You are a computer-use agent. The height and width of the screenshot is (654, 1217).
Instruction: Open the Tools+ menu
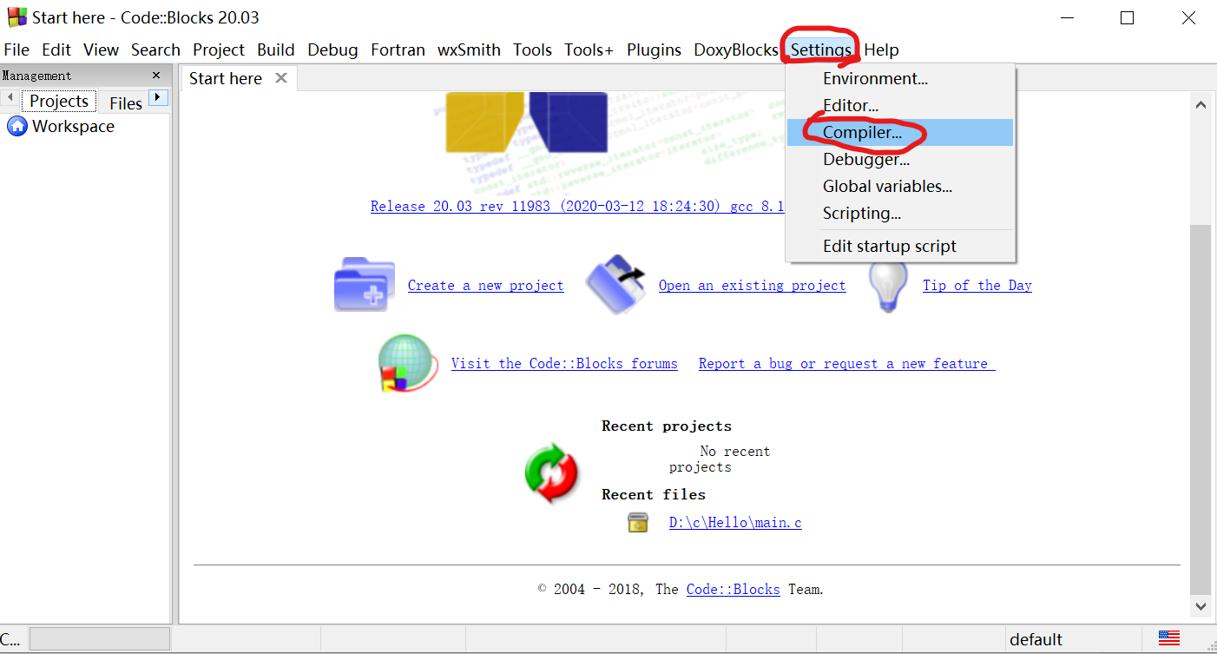[589, 50]
